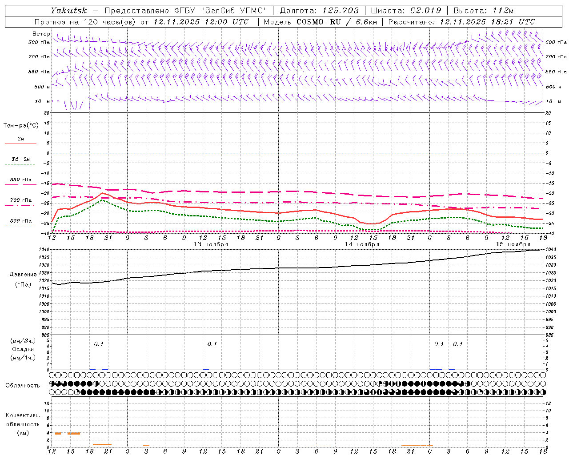Click the Давление pressure panel label
This screenshot has width=569, height=455.
23,275
